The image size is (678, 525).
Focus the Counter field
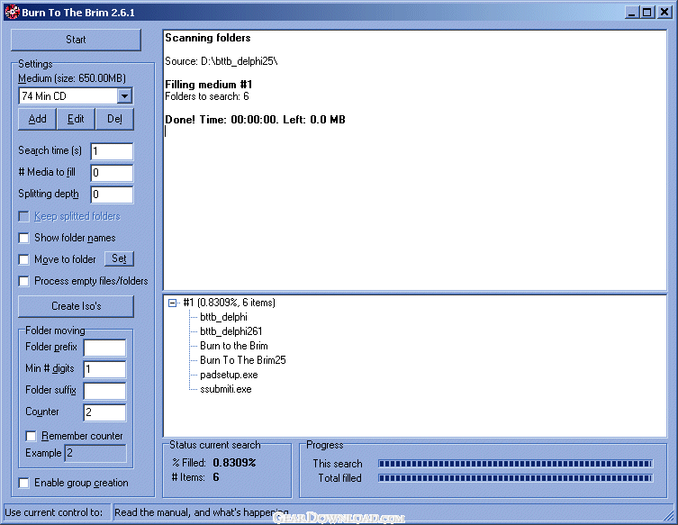point(104,412)
